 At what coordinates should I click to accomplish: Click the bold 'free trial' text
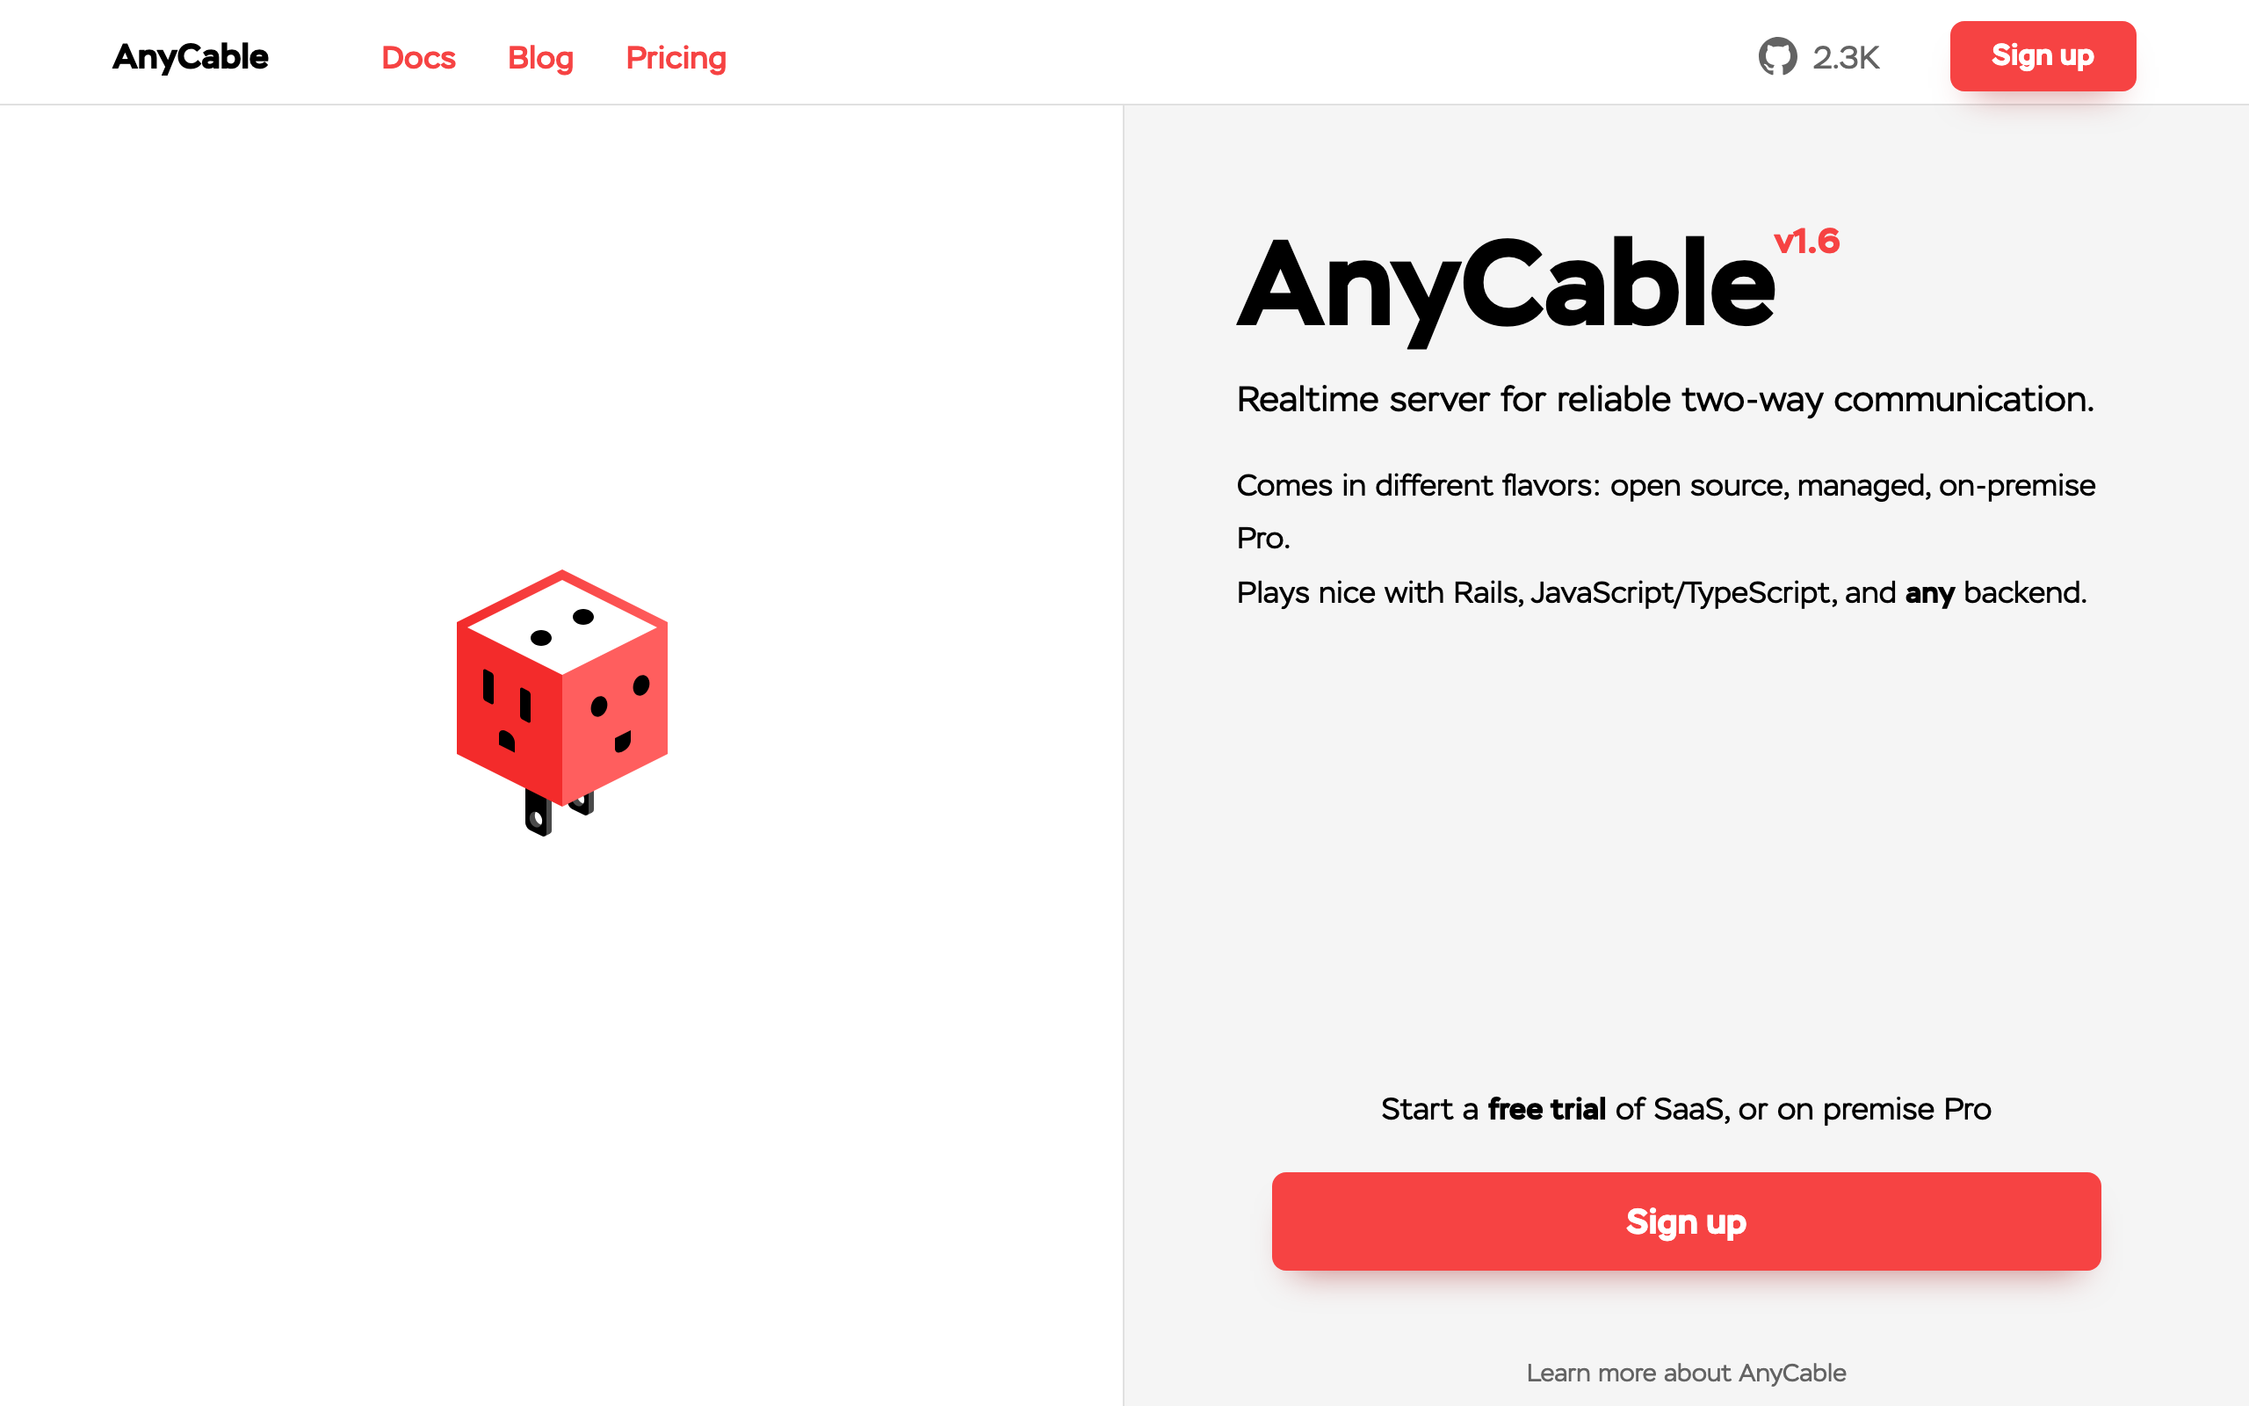coord(1546,1109)
